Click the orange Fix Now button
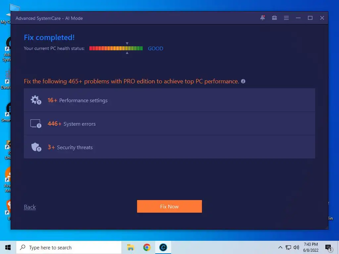The width and height of the screenshot is (339, 254). click(x=169, y=206)
